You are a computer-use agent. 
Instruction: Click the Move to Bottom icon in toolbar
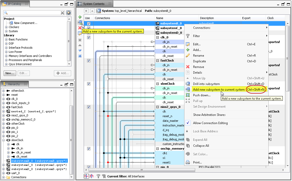pos(80,56)
